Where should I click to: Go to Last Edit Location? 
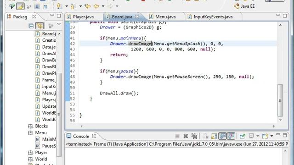tap(87, 6)
